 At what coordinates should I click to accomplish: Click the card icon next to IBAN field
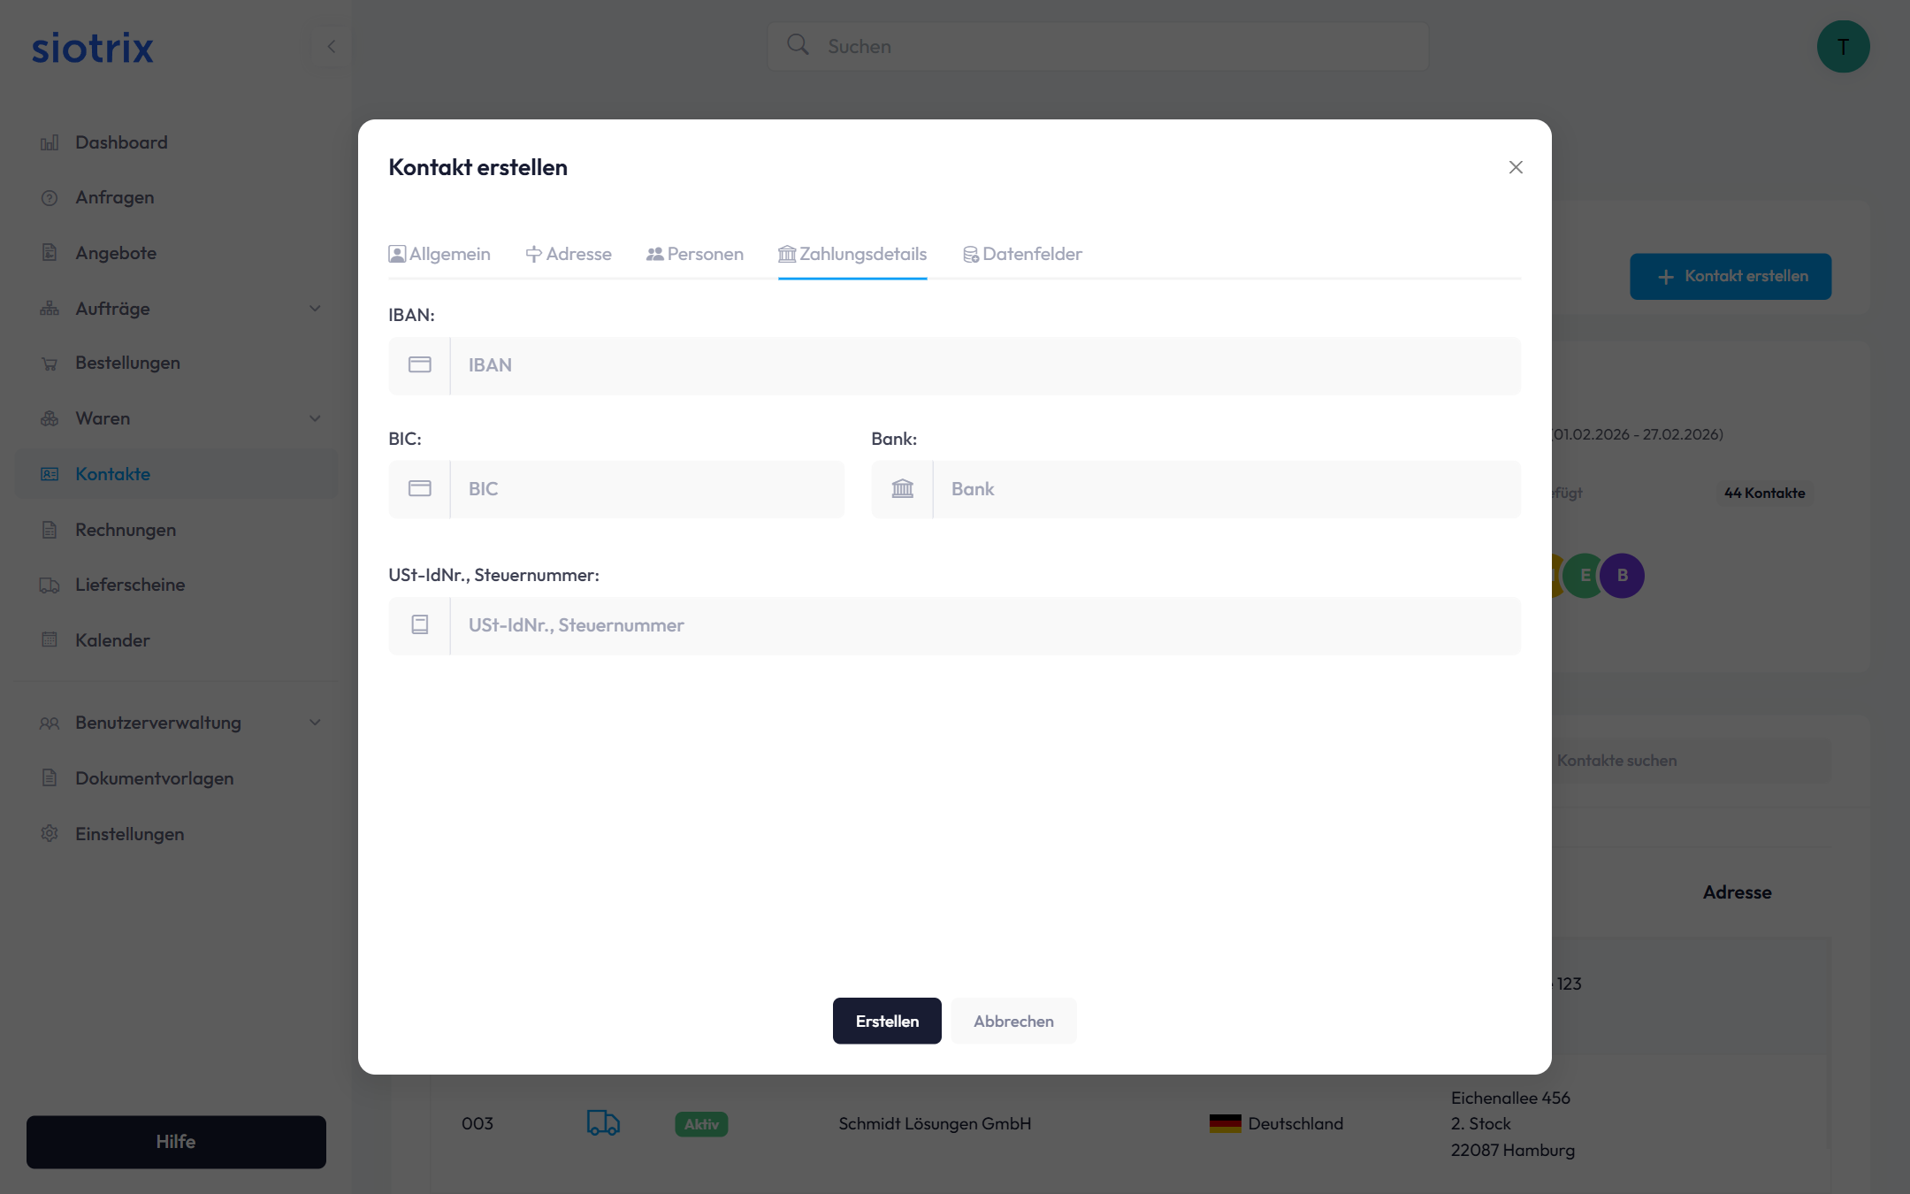click(419, 365)
